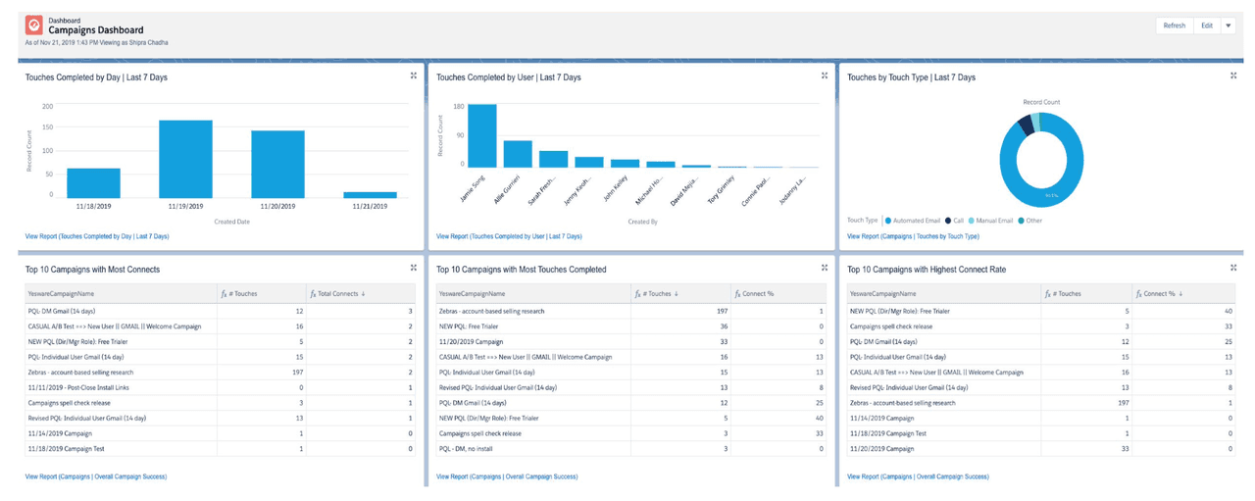The height and width of the screenshot is (501, 1255).
Task: Expand Top 10 Campaigns with Most Touches Completed
Action: [x=825, y=268]
